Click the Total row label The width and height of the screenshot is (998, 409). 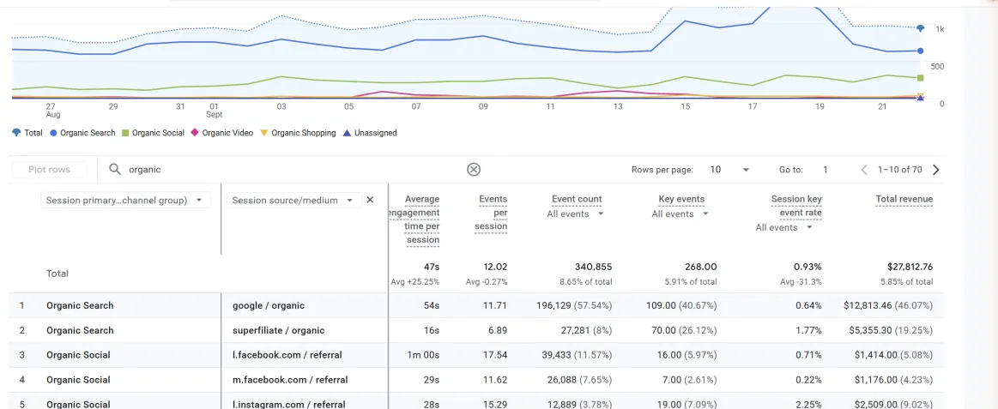click(x=57, y=274)
